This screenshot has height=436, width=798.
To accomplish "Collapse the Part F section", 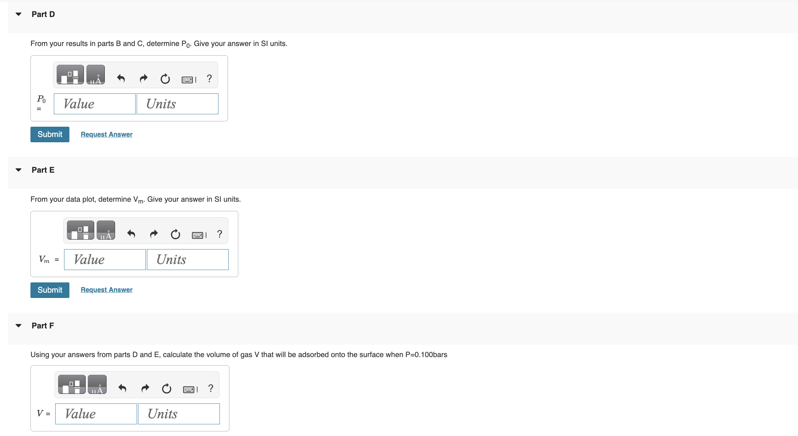I will (19, 326).
